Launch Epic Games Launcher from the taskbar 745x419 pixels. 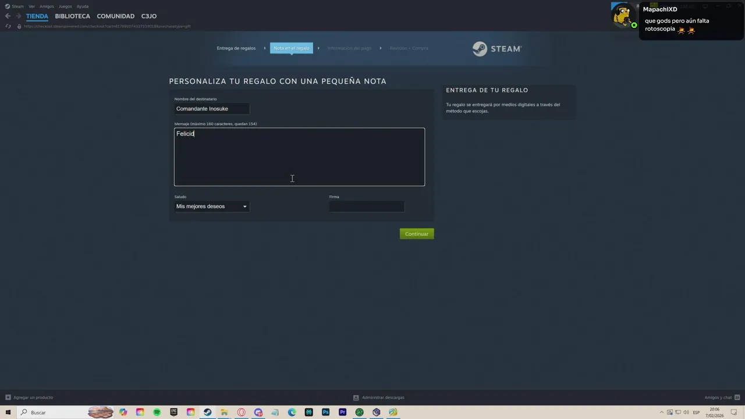click(174, 413)
